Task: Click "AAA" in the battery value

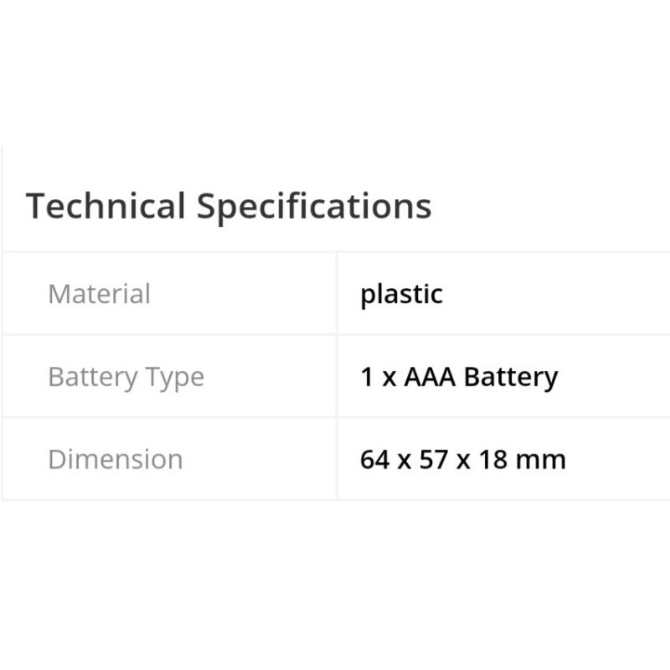Action: pyautogui.click(x=429, y=377)
